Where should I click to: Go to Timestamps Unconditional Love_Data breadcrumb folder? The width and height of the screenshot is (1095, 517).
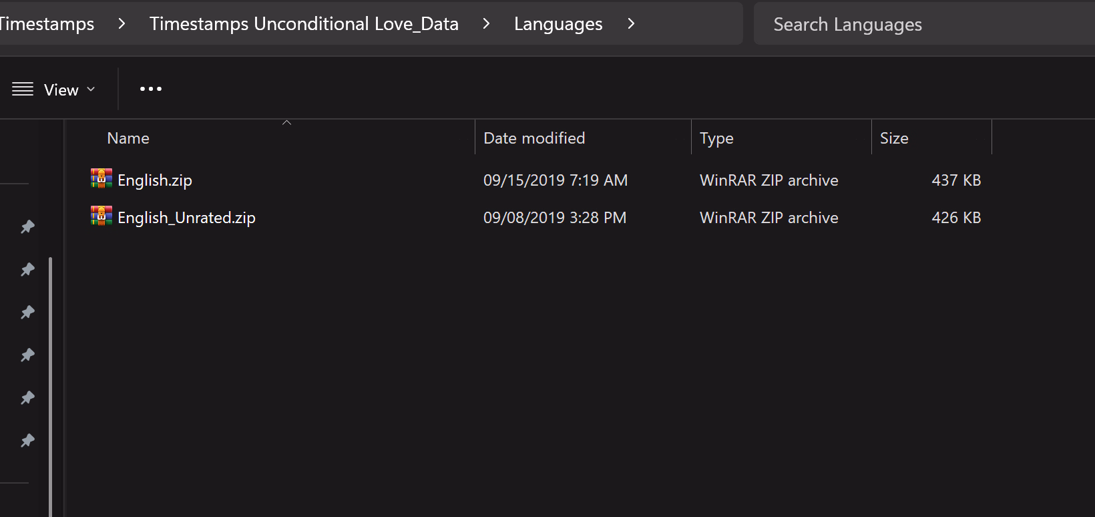304,24
